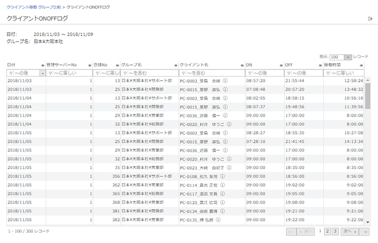Go to page 3 of results

tap(335, 231)
